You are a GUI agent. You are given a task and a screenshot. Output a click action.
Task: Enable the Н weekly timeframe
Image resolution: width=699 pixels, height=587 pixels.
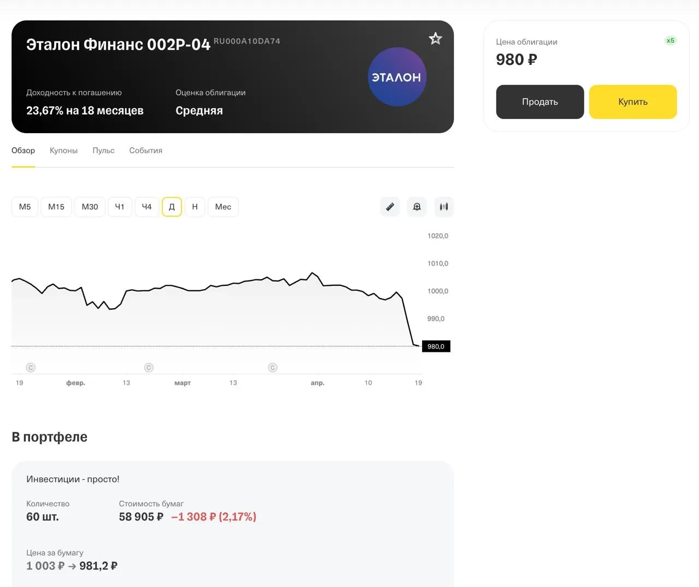(x=195, y=207)
